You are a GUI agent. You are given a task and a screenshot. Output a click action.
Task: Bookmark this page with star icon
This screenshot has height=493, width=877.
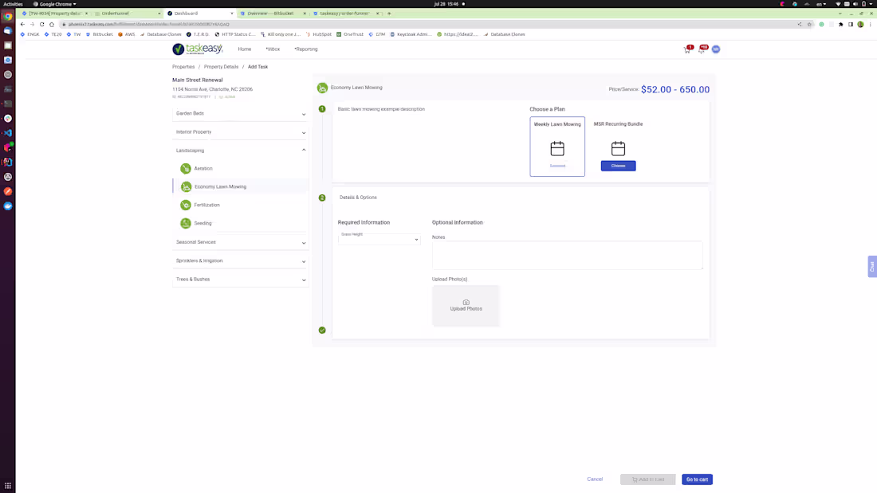click(x=808, y=24)
